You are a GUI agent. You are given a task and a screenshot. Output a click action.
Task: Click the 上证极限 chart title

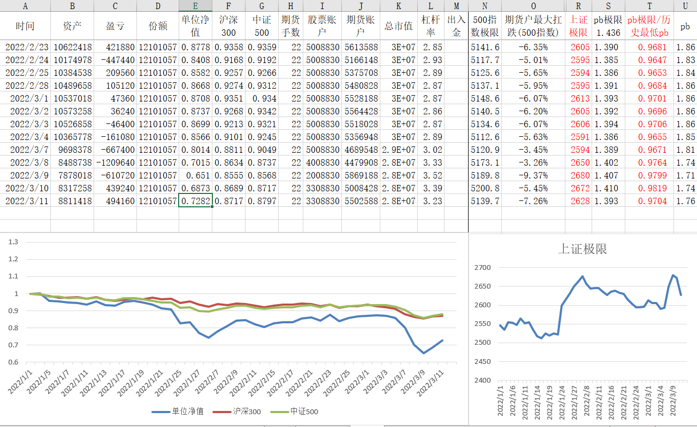pos(583,249)
